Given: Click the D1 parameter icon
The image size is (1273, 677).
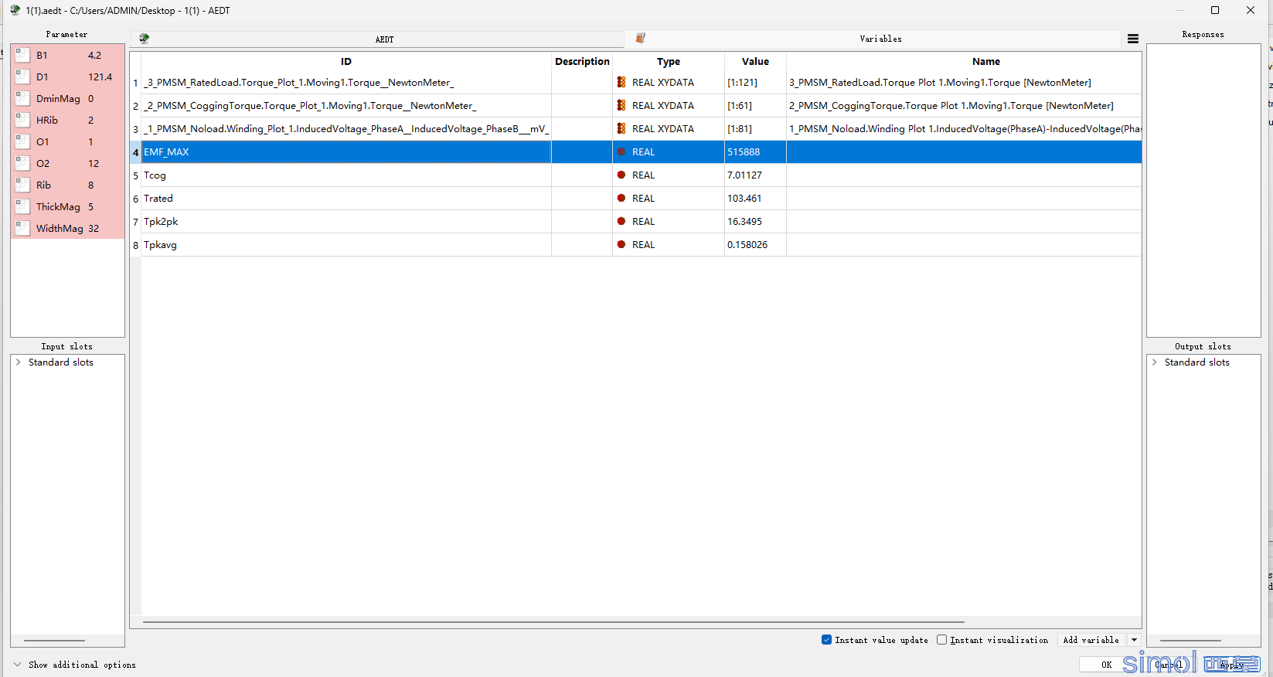Looking at the screenshot, I should 23,77.
